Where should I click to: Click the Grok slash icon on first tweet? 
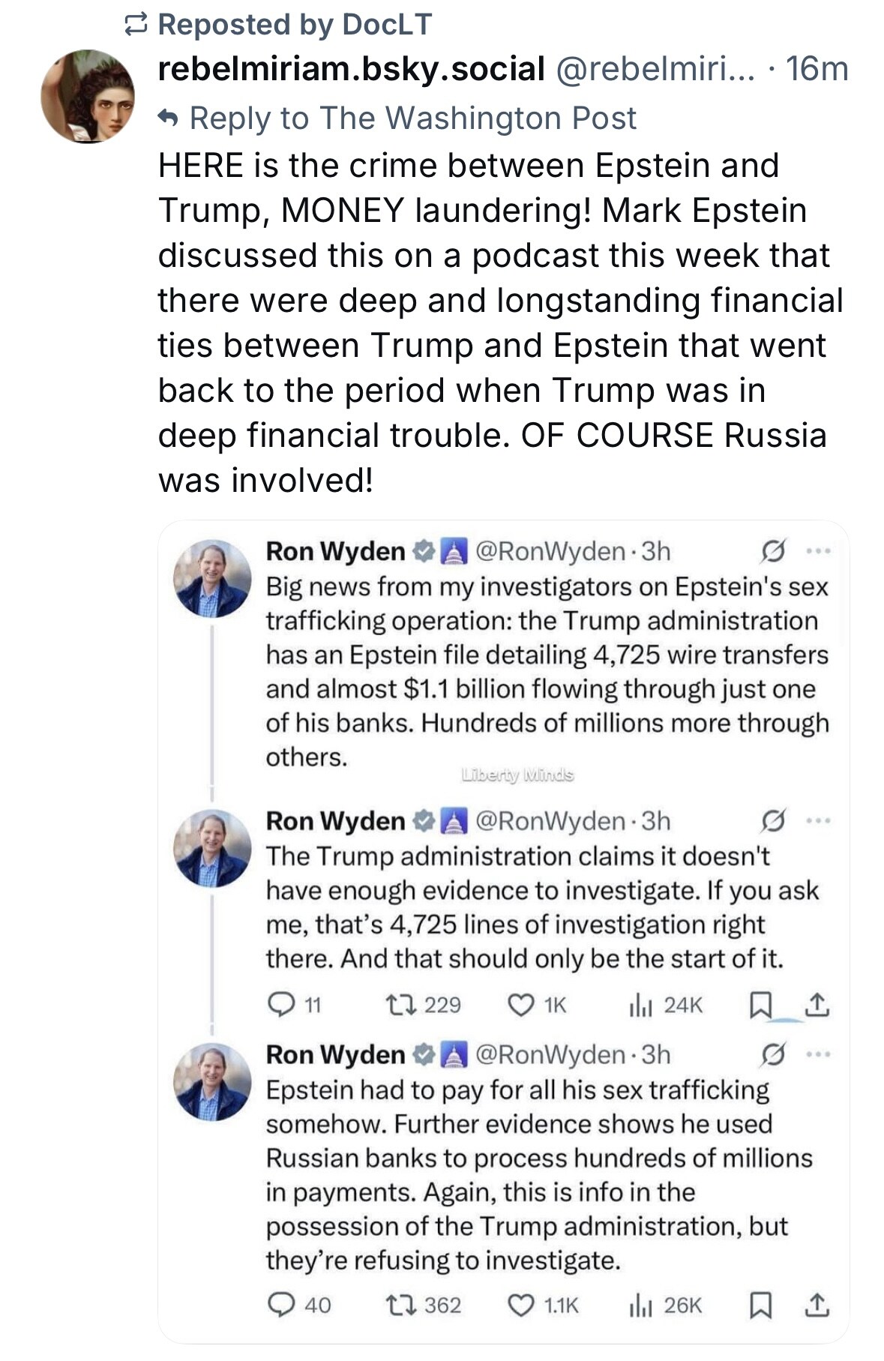click(x=772, y=552)
